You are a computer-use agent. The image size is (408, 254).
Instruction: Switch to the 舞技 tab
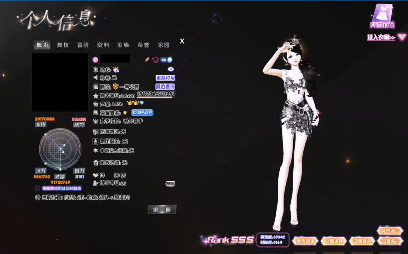(63, 45)
